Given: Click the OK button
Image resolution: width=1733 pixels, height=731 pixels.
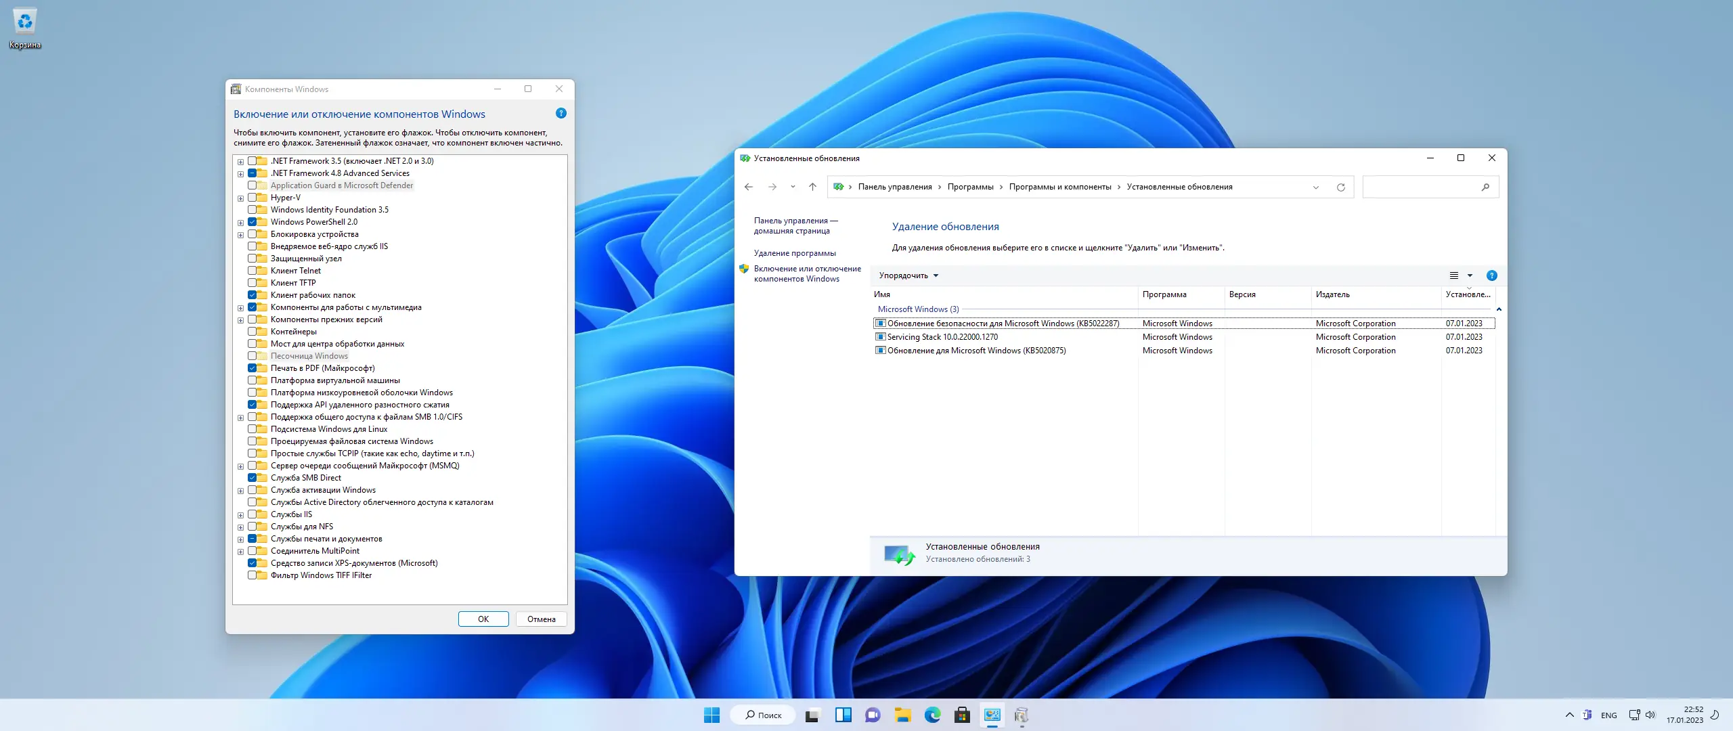Looking at the screenshot, I should coord(483,619).
